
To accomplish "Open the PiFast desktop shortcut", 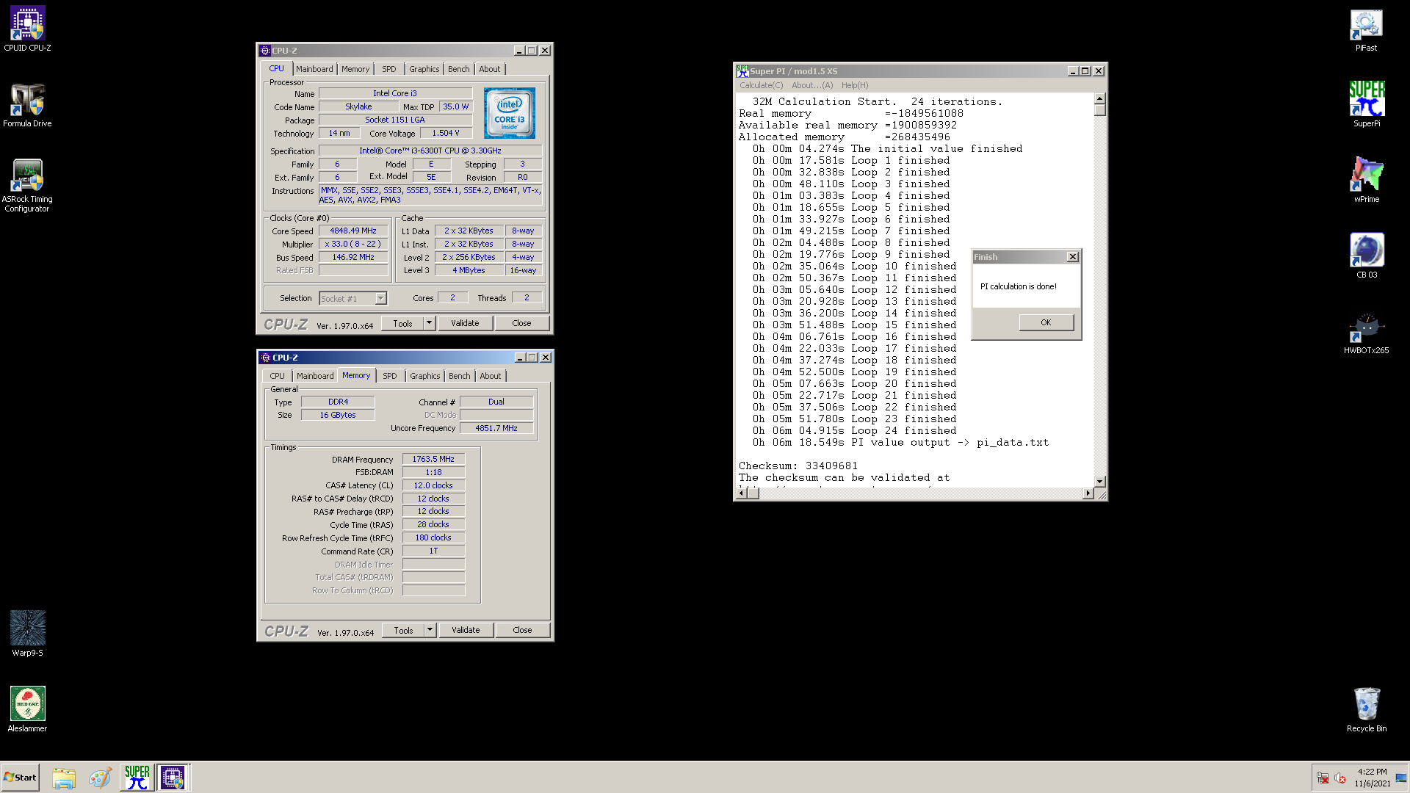I will coord(1366,29).
